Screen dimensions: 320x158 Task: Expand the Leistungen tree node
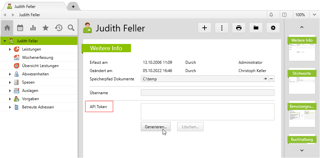[10, 49]
